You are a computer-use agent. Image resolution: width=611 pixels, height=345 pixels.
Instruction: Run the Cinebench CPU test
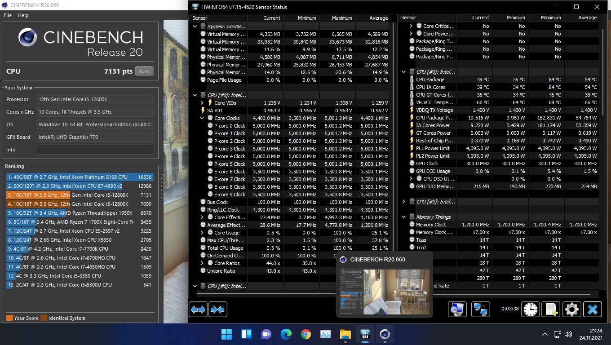[x=144, y=71]
